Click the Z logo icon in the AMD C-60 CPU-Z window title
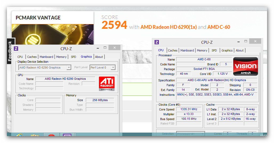274x143 pixels. pyautogui.click(x=157, y=42)
